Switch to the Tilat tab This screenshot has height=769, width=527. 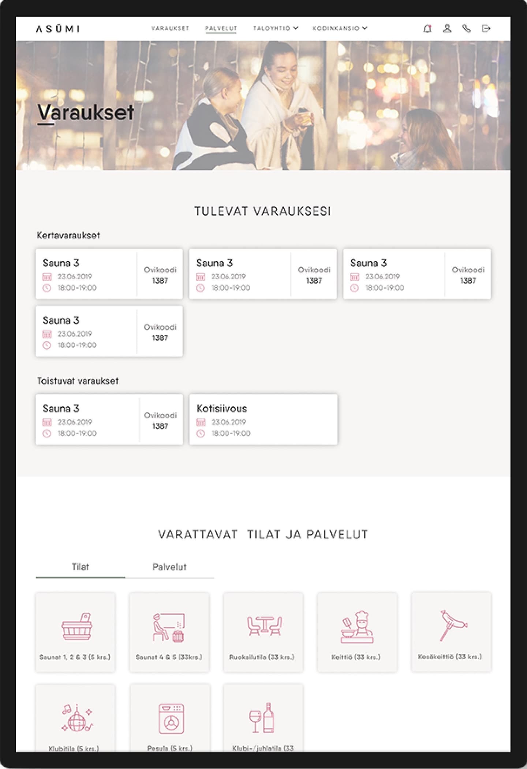click(81, 567)
